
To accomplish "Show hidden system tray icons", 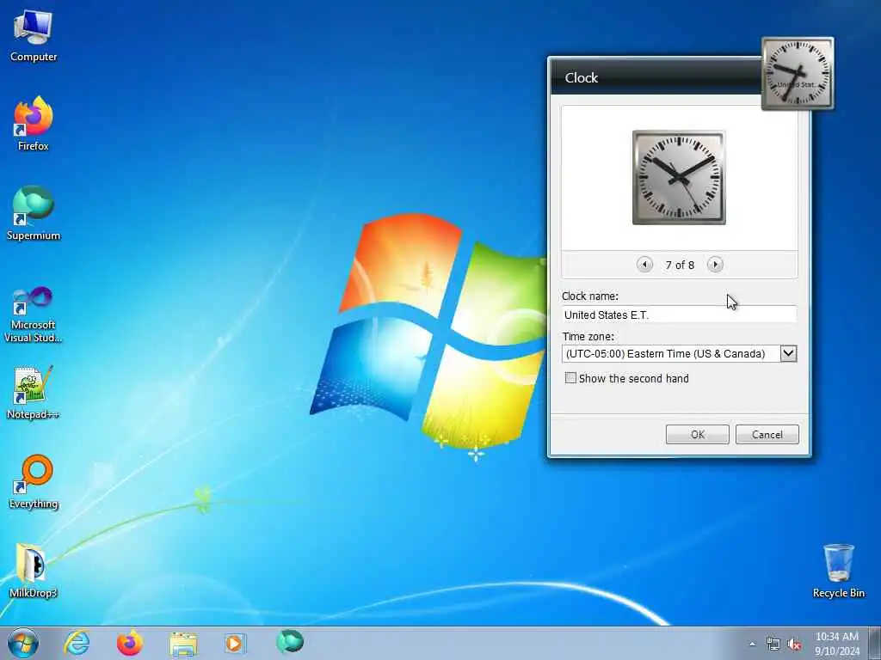I will point(752,645).
